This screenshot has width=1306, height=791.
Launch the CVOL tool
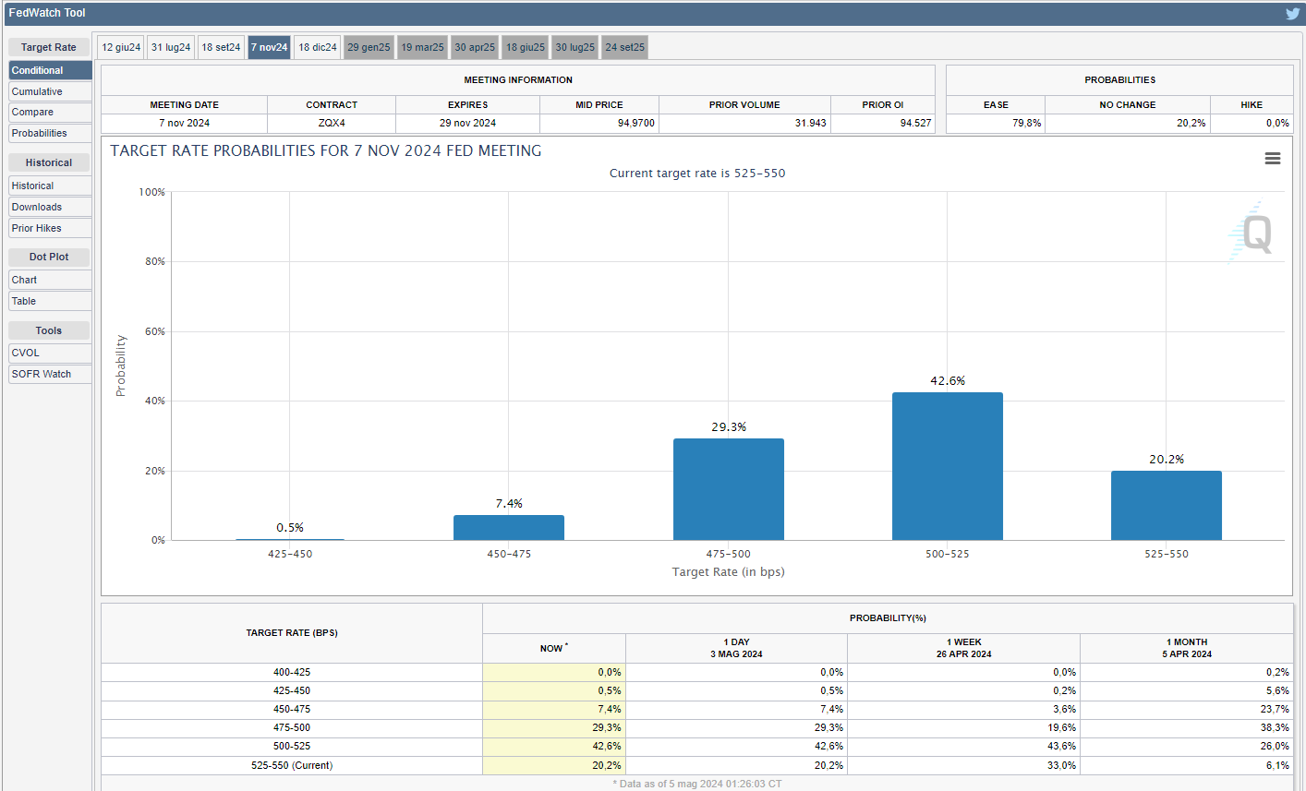point(50,353)
